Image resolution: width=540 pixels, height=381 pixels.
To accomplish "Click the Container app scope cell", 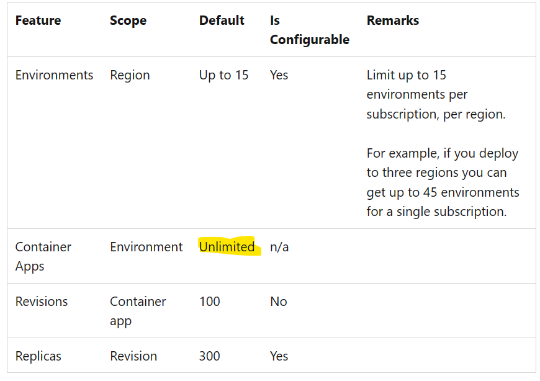I will tap(138, 311).
